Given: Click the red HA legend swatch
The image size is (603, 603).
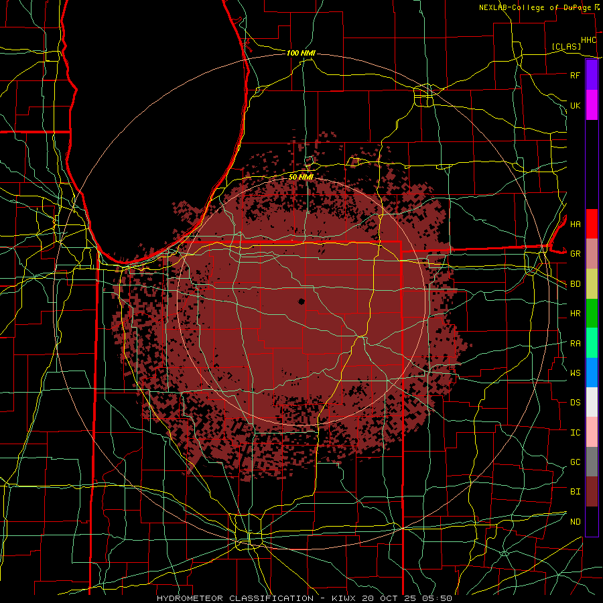Looking at the screenshot, I should coord(592,224).
